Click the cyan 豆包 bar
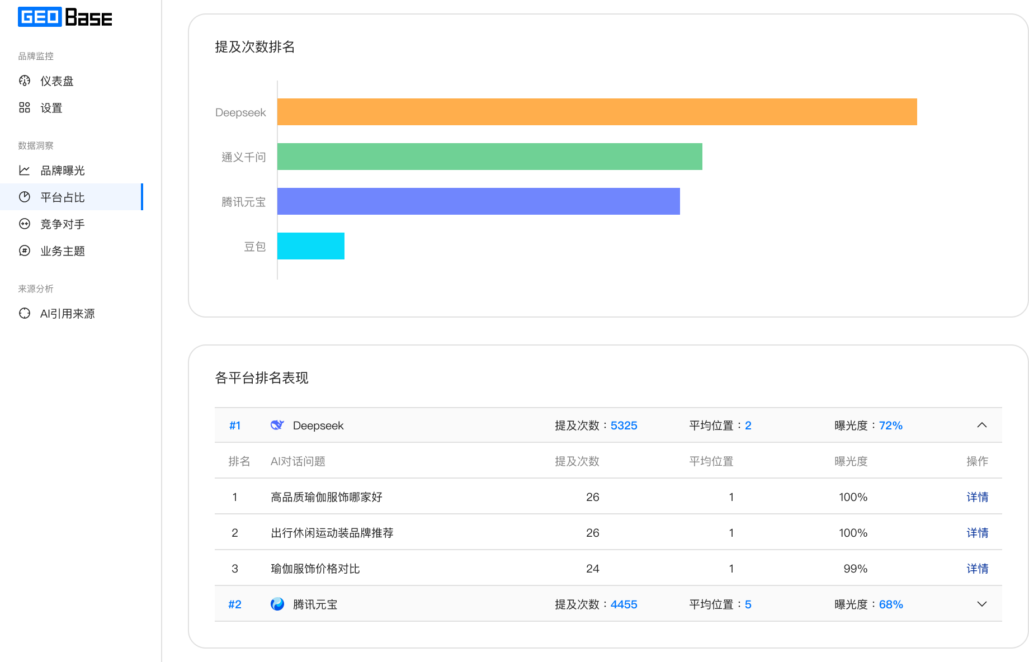This screenshot has width=1029, height=662. point(311,246)
